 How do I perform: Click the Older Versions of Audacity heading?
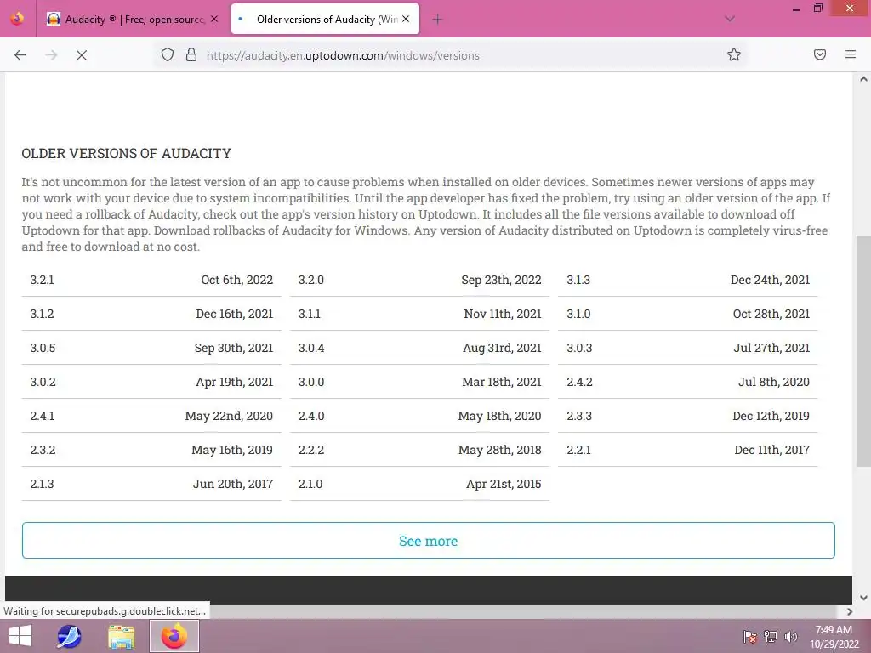coord(126,153)
